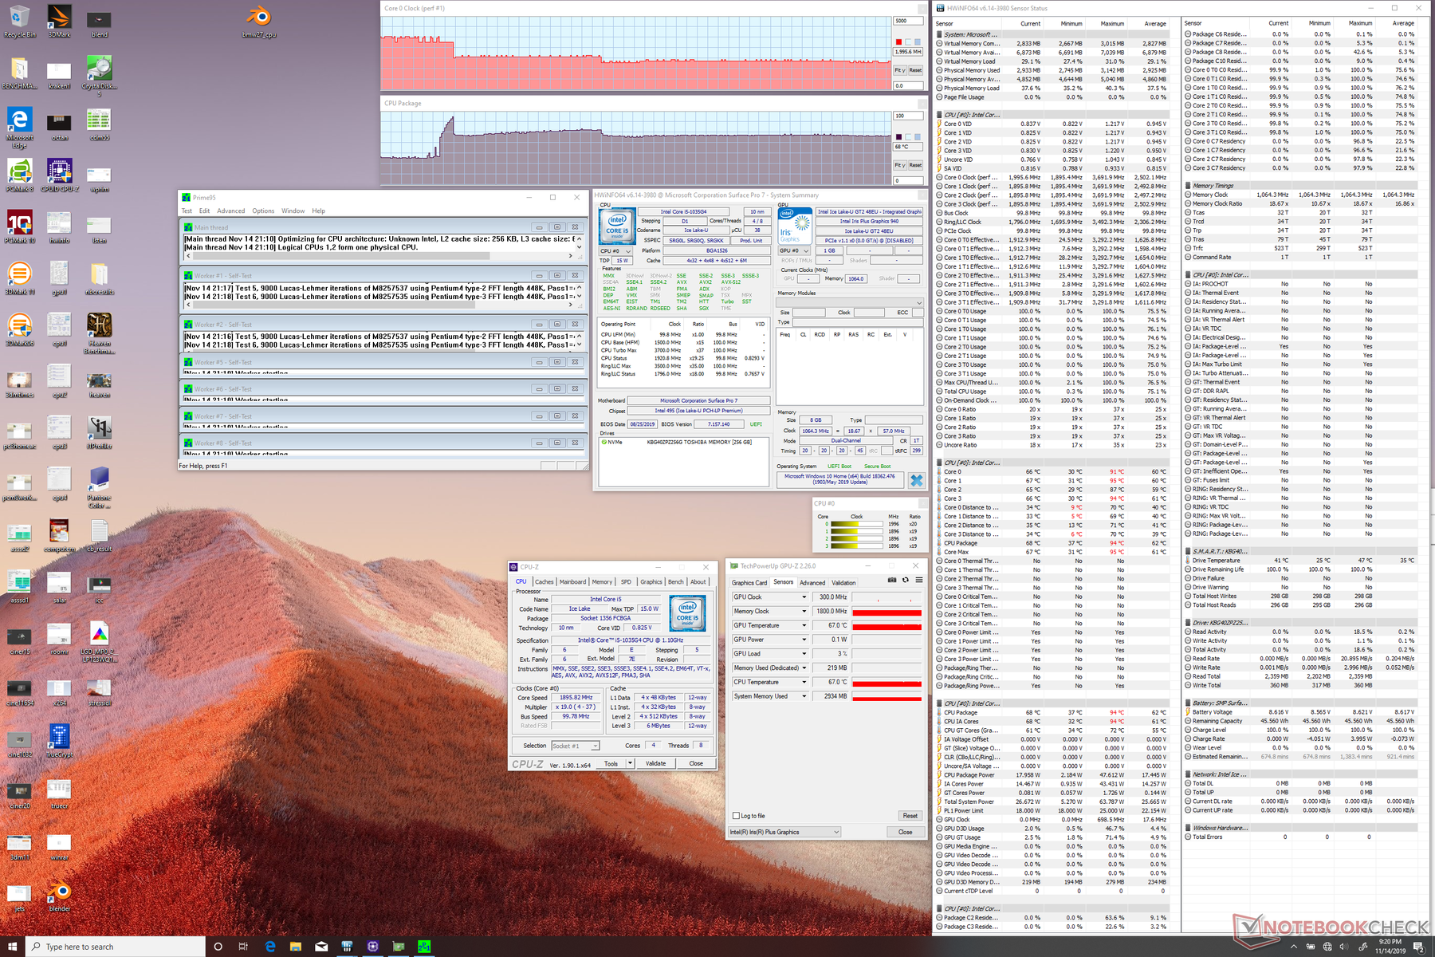Click the blue X close icon in HWiNFO summary
The height and width of the screenshot is (957, 1435).
coord(917,480)
